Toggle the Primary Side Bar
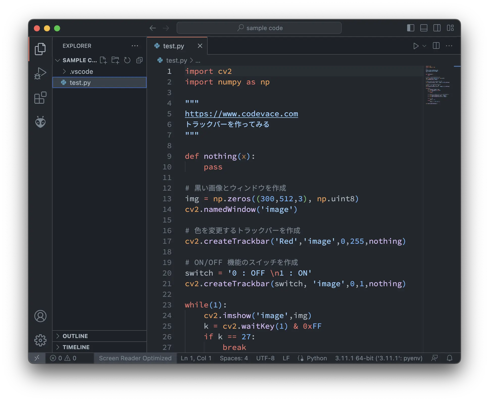 (411, 28)
